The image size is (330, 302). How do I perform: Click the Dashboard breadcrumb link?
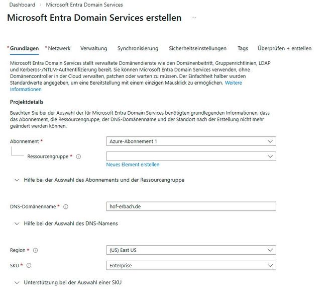[22, 5]
